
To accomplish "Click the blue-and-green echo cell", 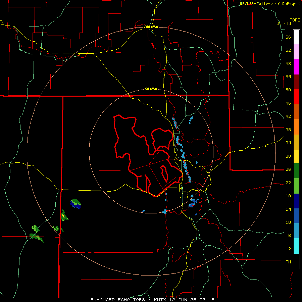I will [76, 204].
